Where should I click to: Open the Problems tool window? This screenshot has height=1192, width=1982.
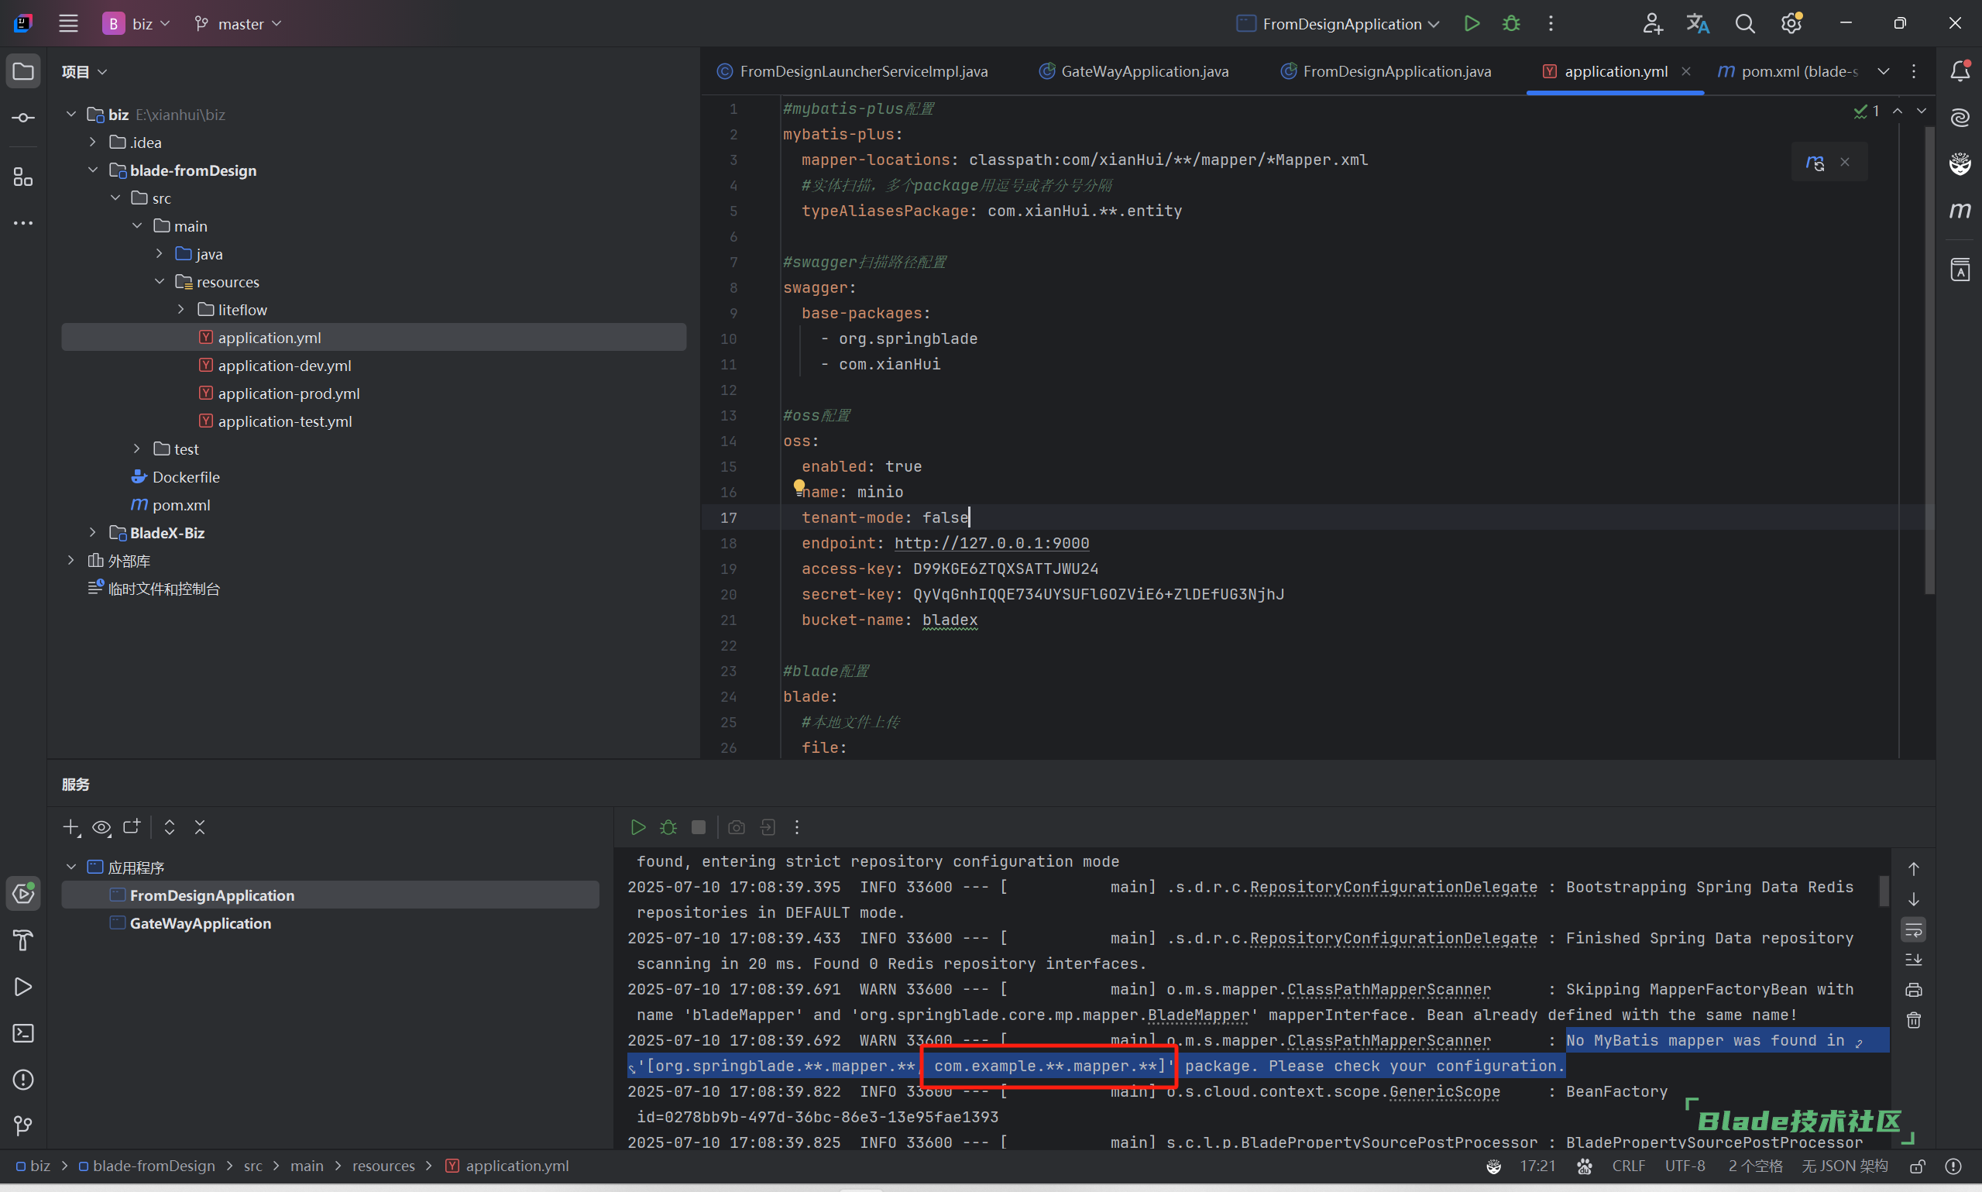click(23, 1080)
